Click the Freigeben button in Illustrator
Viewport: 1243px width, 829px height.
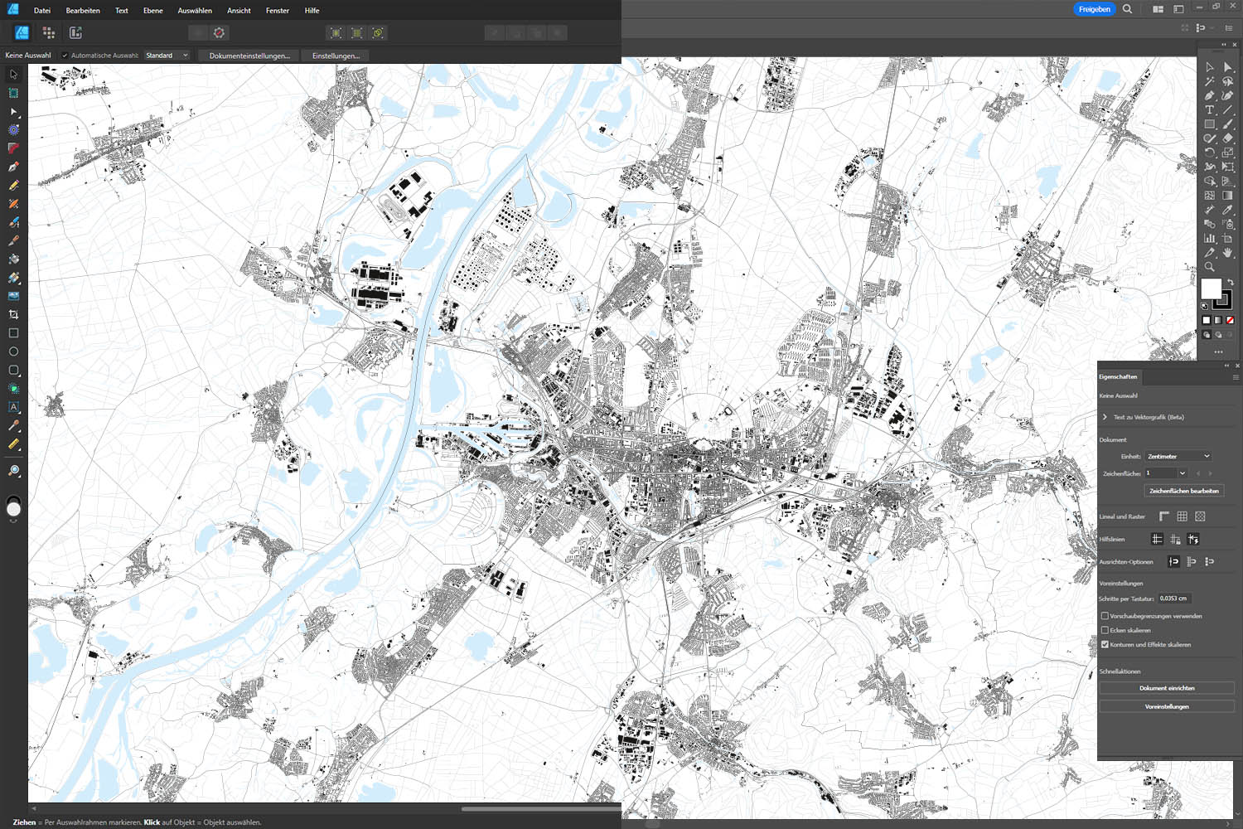click(1095, 9)
